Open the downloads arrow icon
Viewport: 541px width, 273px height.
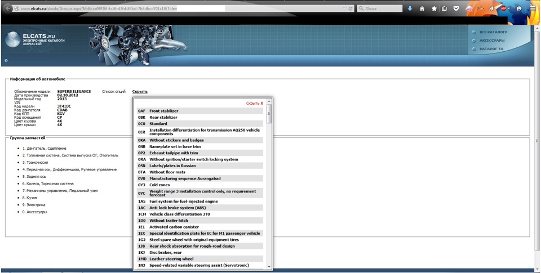pos(410,8)
